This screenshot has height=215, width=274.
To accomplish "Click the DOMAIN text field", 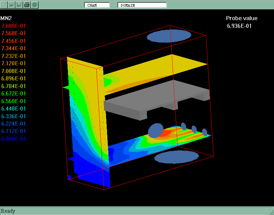I will coord(142,5).
